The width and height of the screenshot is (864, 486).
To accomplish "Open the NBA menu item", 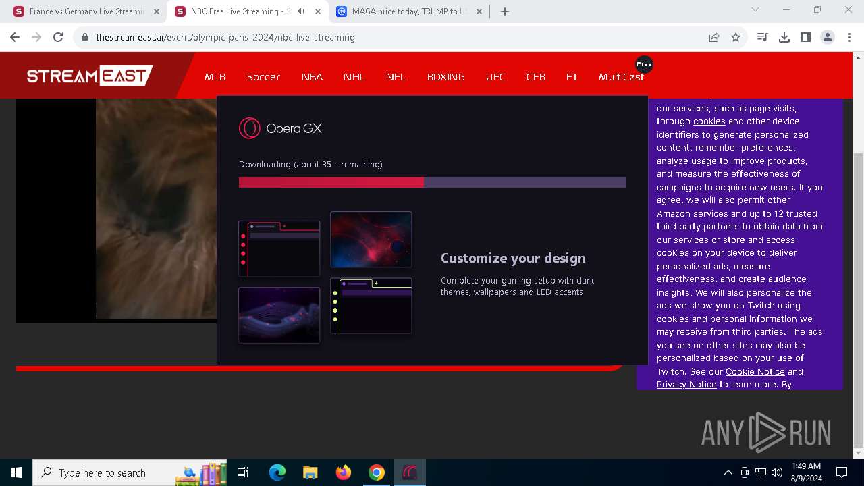I will [312, 77].
